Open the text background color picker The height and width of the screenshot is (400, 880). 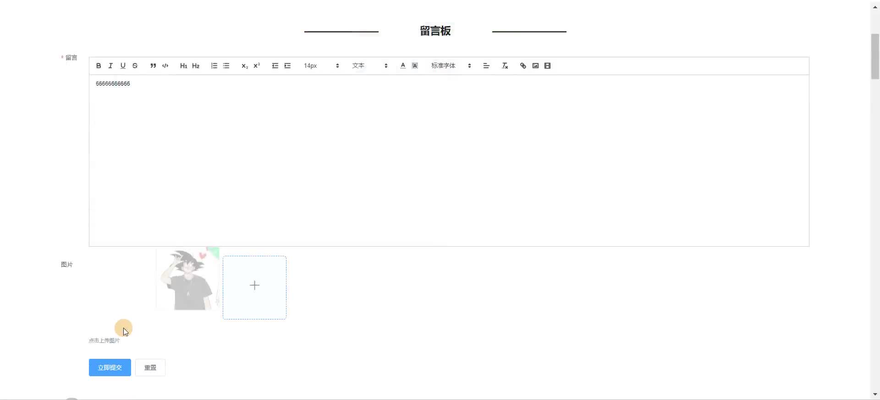pos(415,66)
